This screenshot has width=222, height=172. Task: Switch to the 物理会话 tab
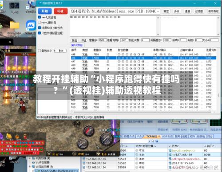[x=129, y=137]
